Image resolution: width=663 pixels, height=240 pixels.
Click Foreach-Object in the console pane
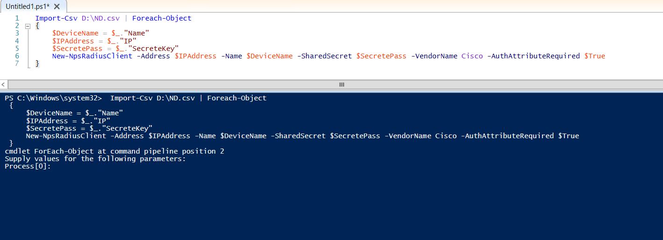[237, 98]
